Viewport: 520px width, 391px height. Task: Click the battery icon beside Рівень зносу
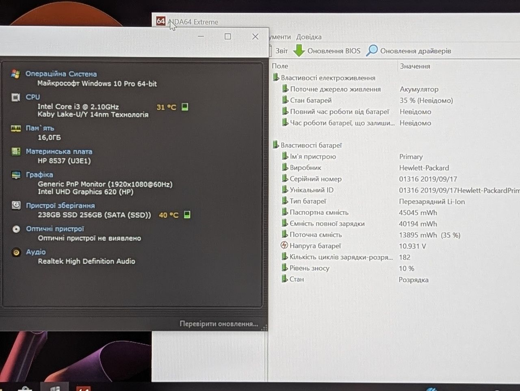click(x=285, y=268)
